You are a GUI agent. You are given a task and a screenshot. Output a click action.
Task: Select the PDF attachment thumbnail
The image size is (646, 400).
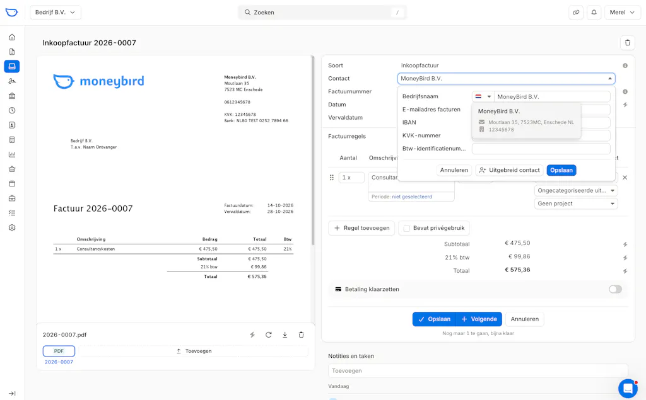click(x=59, y=351)
